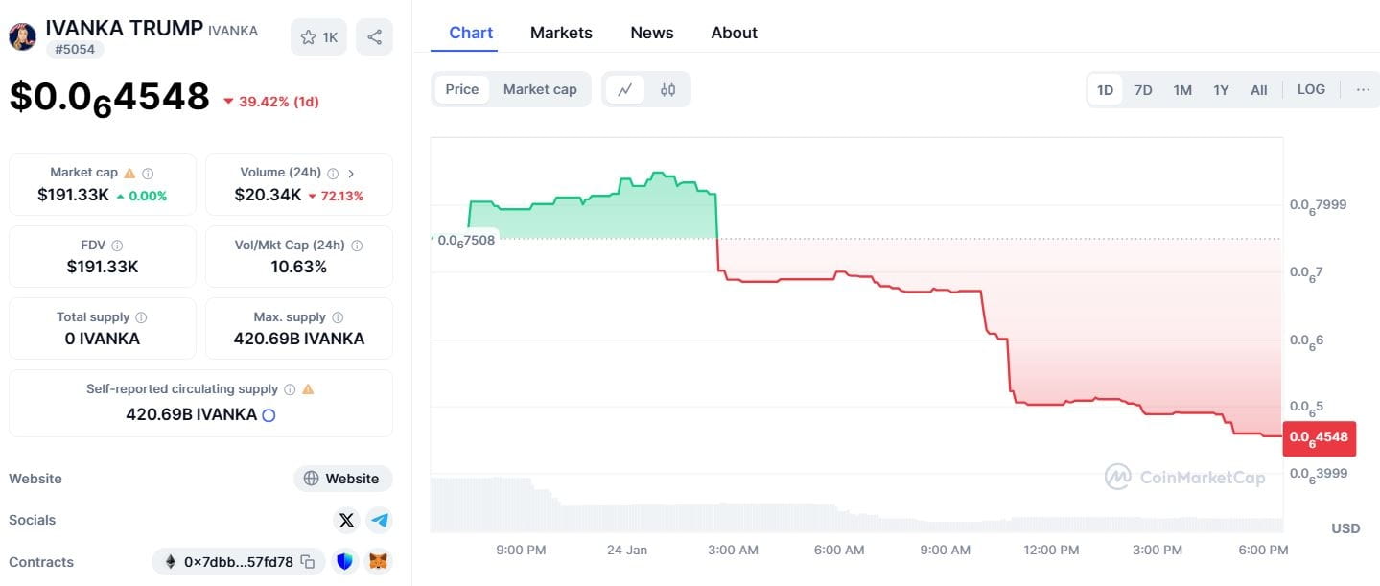Viewport: 1380px width, 586px height.
Task: Click the Website link button
Action: tap(342, 479)
